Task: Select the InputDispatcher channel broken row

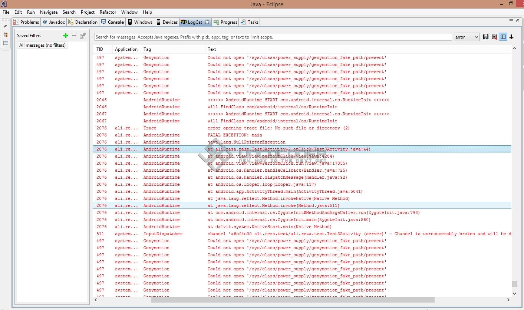Action: pyautogui.click(x=302, y=234)
